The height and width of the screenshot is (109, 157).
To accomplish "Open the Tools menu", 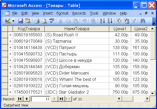I will 94,13.
